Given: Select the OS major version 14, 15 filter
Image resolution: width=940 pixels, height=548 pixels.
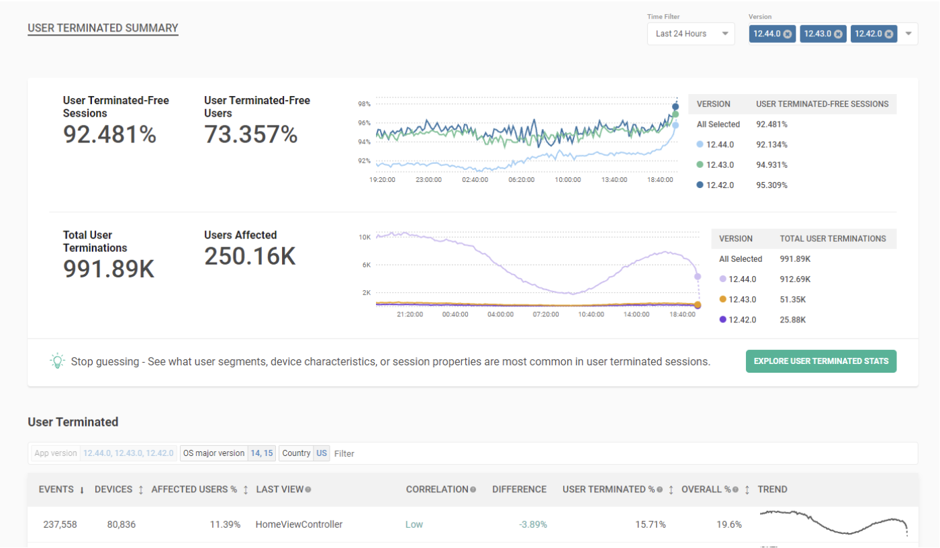Looking at the screenshot, I should pyautogui.click(x=228, y=453).
